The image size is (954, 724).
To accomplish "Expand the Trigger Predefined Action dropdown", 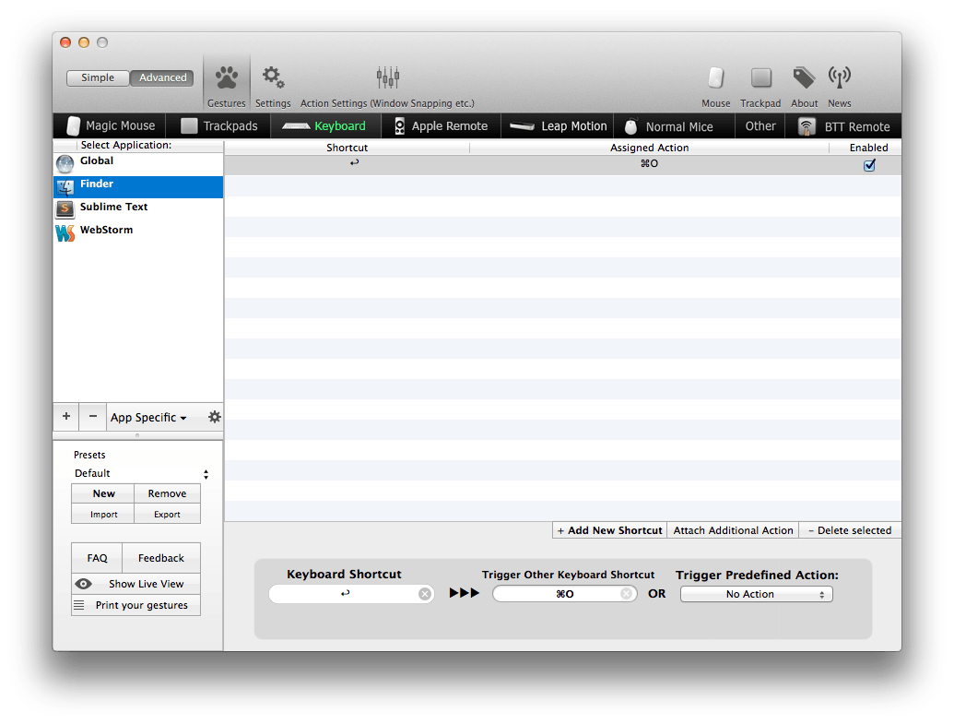I will pyautogui.click(x=756, y=595).
